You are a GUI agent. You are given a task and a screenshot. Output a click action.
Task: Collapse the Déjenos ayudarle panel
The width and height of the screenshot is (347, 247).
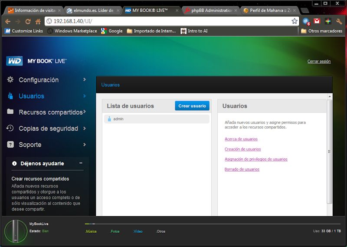pos(81,163)
